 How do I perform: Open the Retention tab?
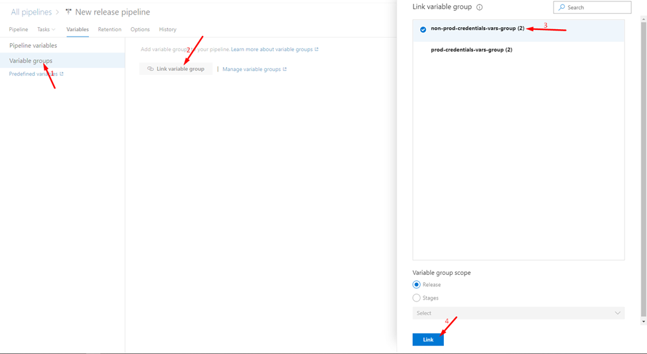[109, 29]
